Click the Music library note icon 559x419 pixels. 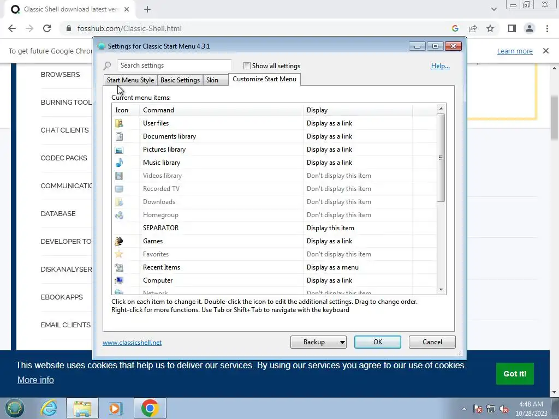click(x=119, y=163)
